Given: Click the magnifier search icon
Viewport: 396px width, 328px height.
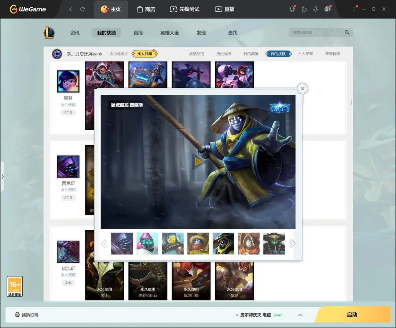Looking at the screenshot, I should [347, 32].
